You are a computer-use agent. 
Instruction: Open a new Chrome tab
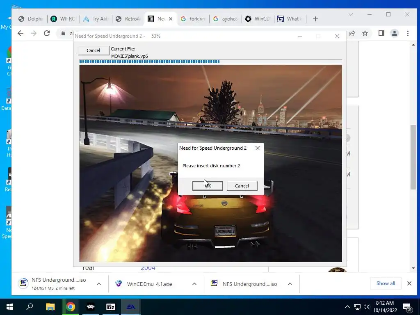point(315,19)
